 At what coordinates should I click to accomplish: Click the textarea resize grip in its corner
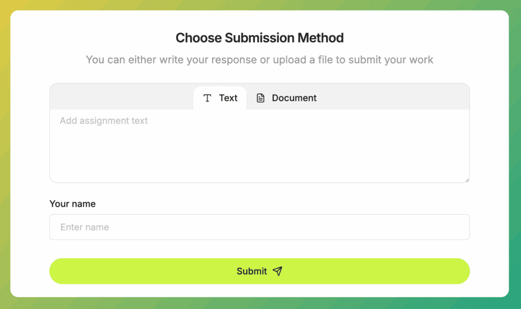pos(467,180)
